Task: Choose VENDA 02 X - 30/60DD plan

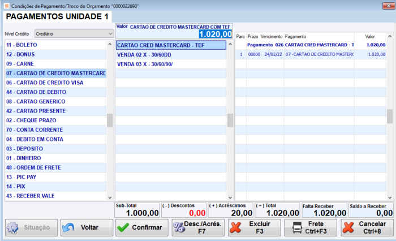Action: click(x=171, y=55)
